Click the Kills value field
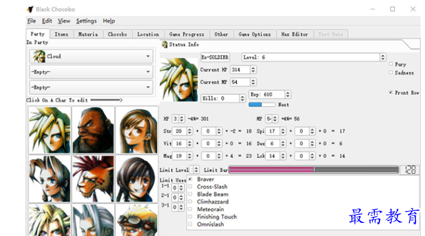Viewport: 425px width, 236px height. (x=221, y=99)
